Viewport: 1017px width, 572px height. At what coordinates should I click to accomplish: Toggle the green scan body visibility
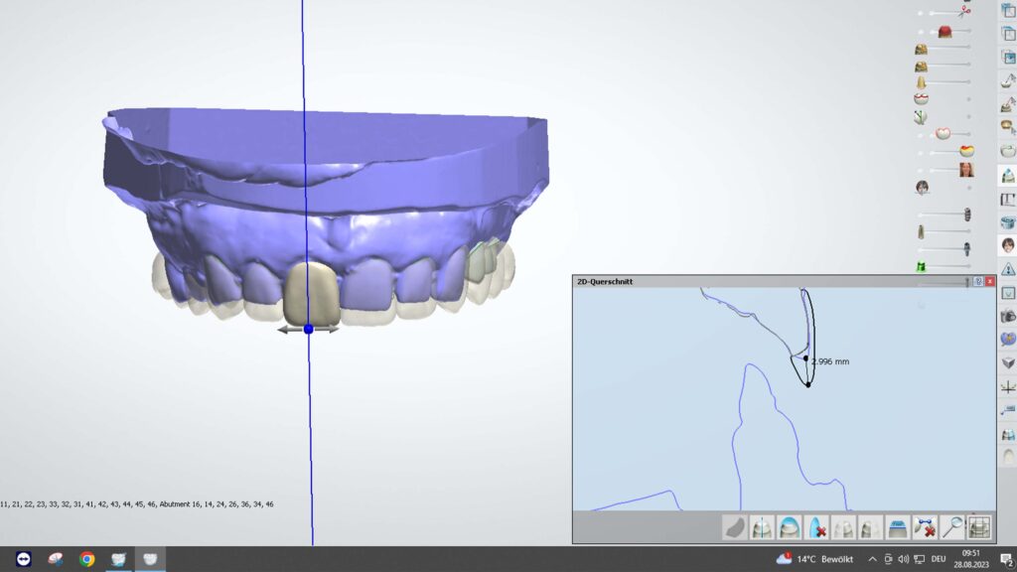[921, 266]
